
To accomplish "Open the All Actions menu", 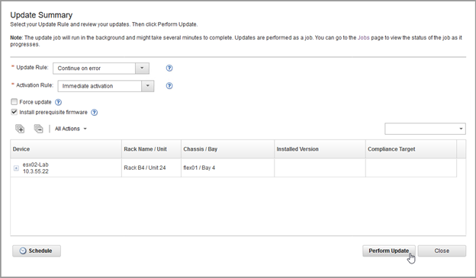I will [70, 129].
